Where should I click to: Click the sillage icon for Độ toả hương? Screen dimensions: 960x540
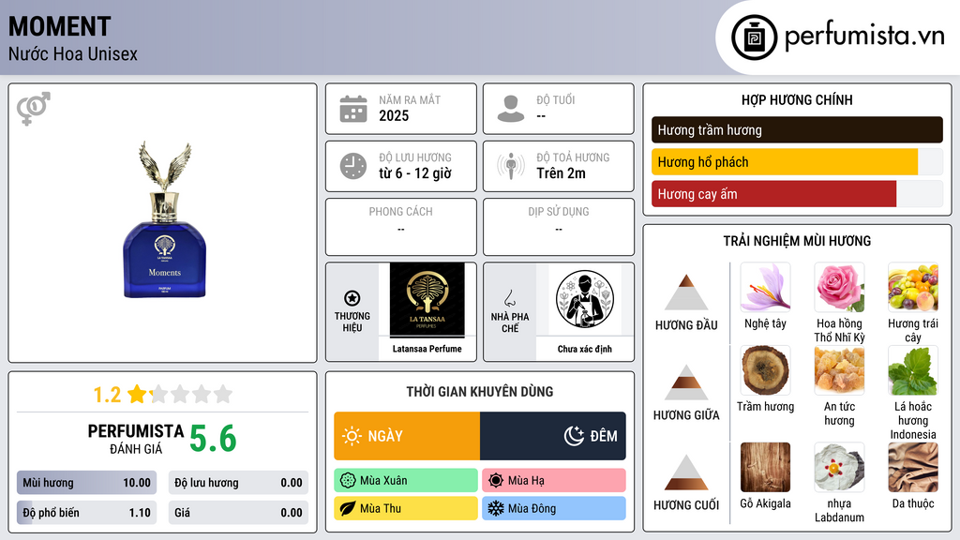click(x=511, y=166)
